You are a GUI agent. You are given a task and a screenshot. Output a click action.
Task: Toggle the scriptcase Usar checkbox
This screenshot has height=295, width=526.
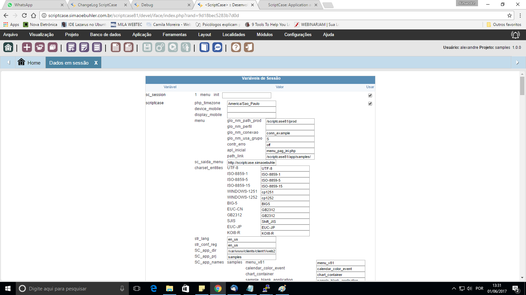[370, 104]
